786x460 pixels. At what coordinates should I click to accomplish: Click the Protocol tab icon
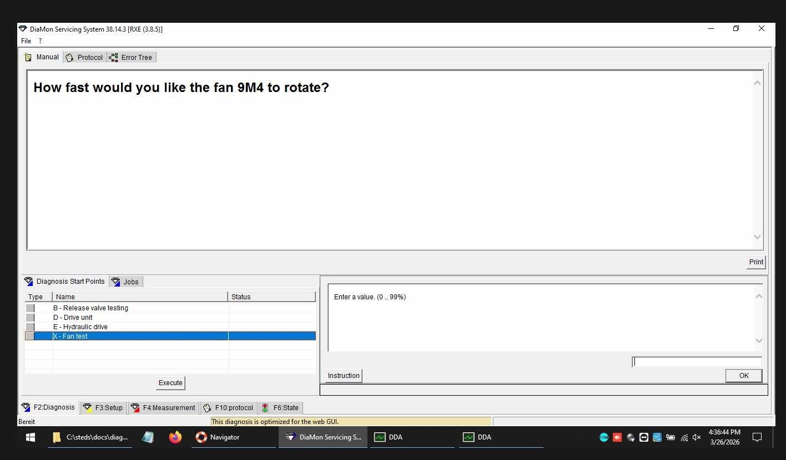[70, 58]
